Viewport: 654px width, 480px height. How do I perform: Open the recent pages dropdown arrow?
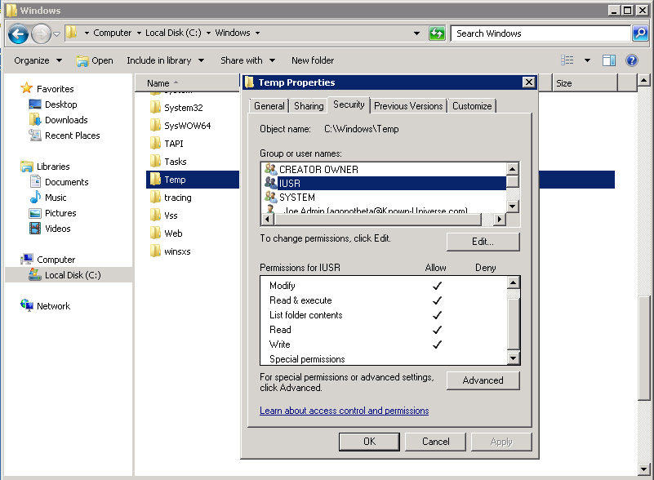click(x=56, y=33)
